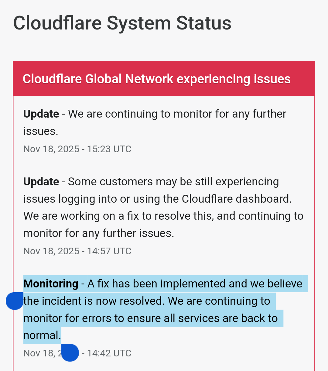Tap the text 'monitor for any further issues.'

[99, 233]
